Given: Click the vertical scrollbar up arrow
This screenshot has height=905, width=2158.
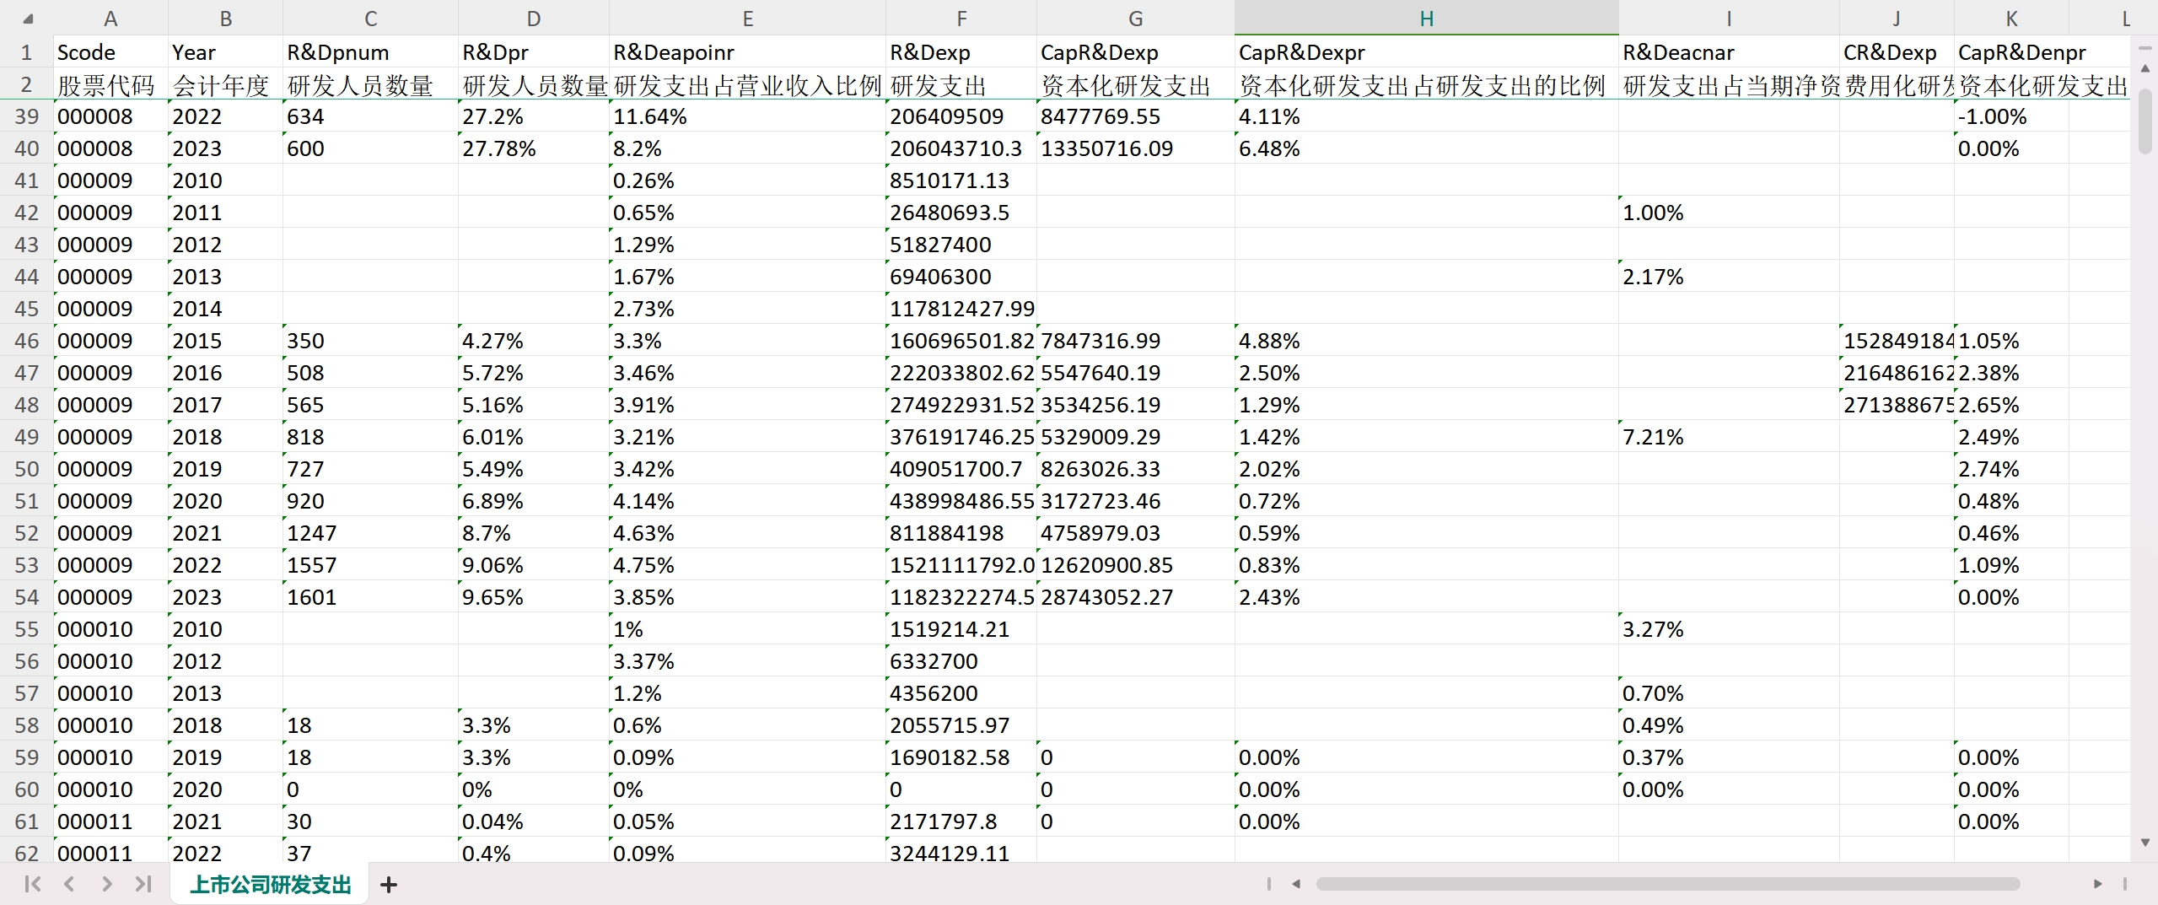Looking at the screenshot, I should tap(2145, 68).
